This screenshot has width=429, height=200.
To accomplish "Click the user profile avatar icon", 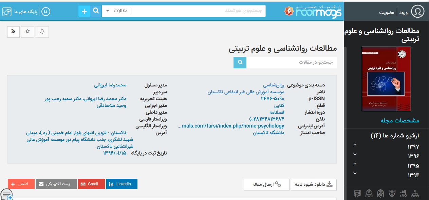I will pyautogui.click(x=417, y=12).
